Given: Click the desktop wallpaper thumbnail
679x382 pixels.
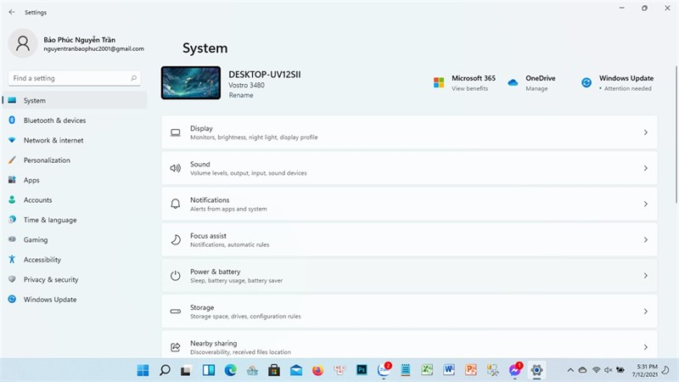Looking at the screenshot, I should click(x=191, y=82).
